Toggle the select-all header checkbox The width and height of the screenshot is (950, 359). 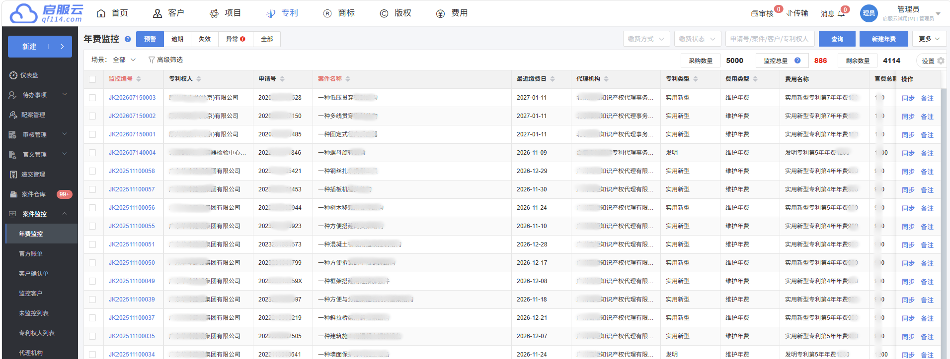click(x=92, y=79)
